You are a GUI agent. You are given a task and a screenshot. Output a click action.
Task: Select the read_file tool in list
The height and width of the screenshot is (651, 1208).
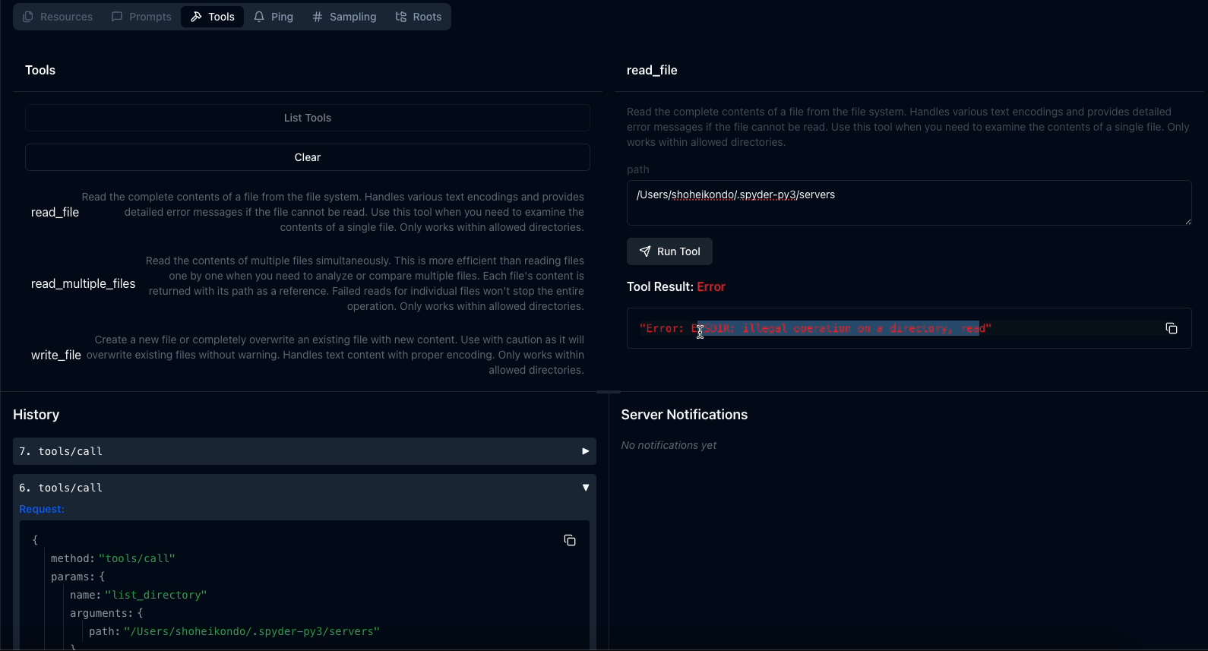[x=55, y=213]
